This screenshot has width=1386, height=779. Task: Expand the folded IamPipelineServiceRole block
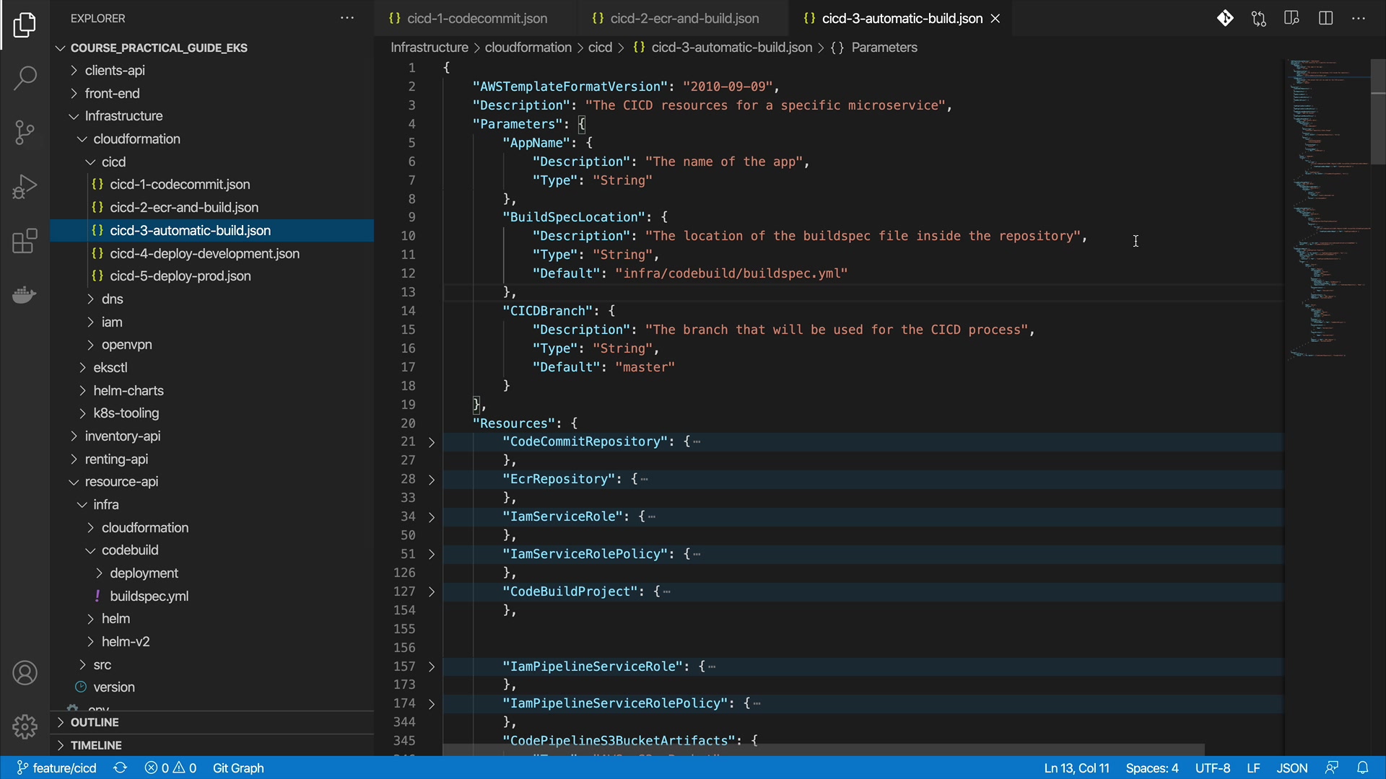click(x=432, y=667)
